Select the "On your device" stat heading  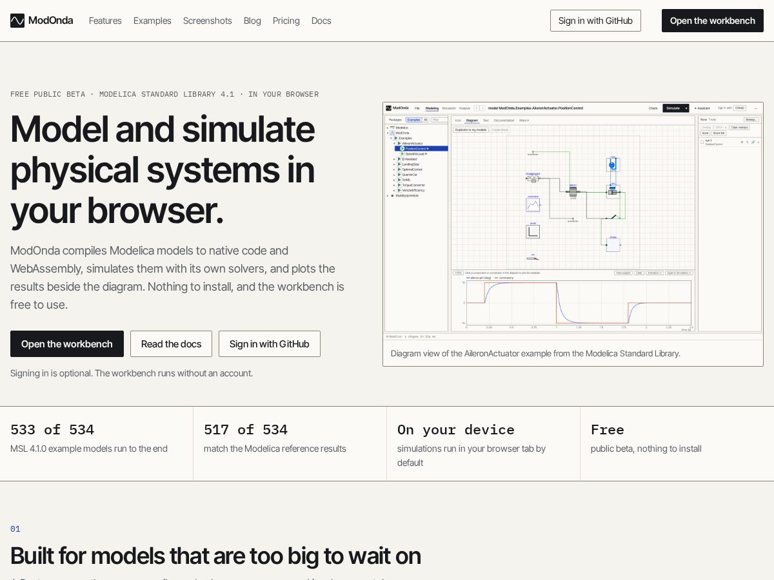(456, 430)
